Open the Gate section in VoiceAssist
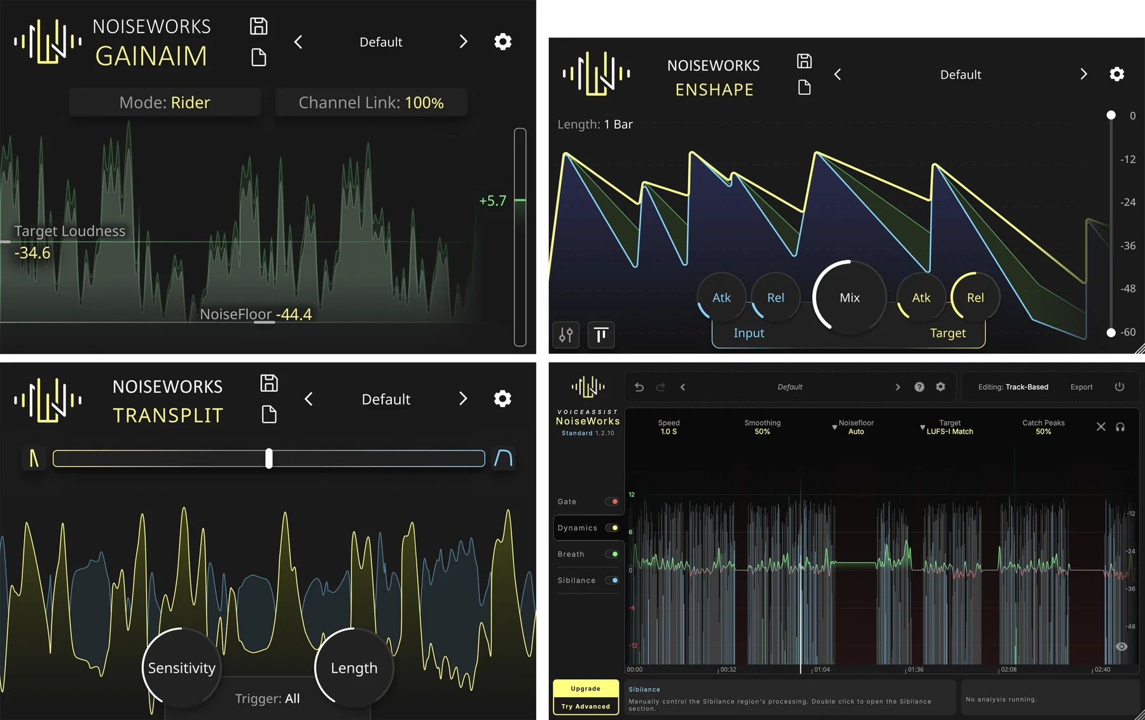This screenshot has height=720, width=1145. pos(567,502)
